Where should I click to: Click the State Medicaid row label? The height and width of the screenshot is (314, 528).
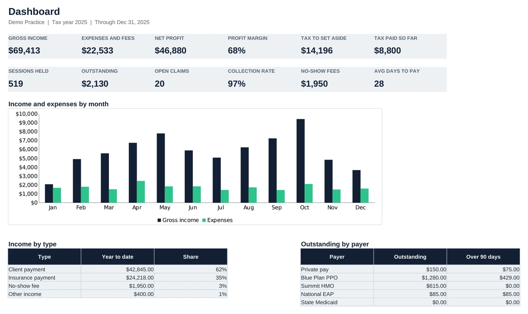[x=319, y=302]
